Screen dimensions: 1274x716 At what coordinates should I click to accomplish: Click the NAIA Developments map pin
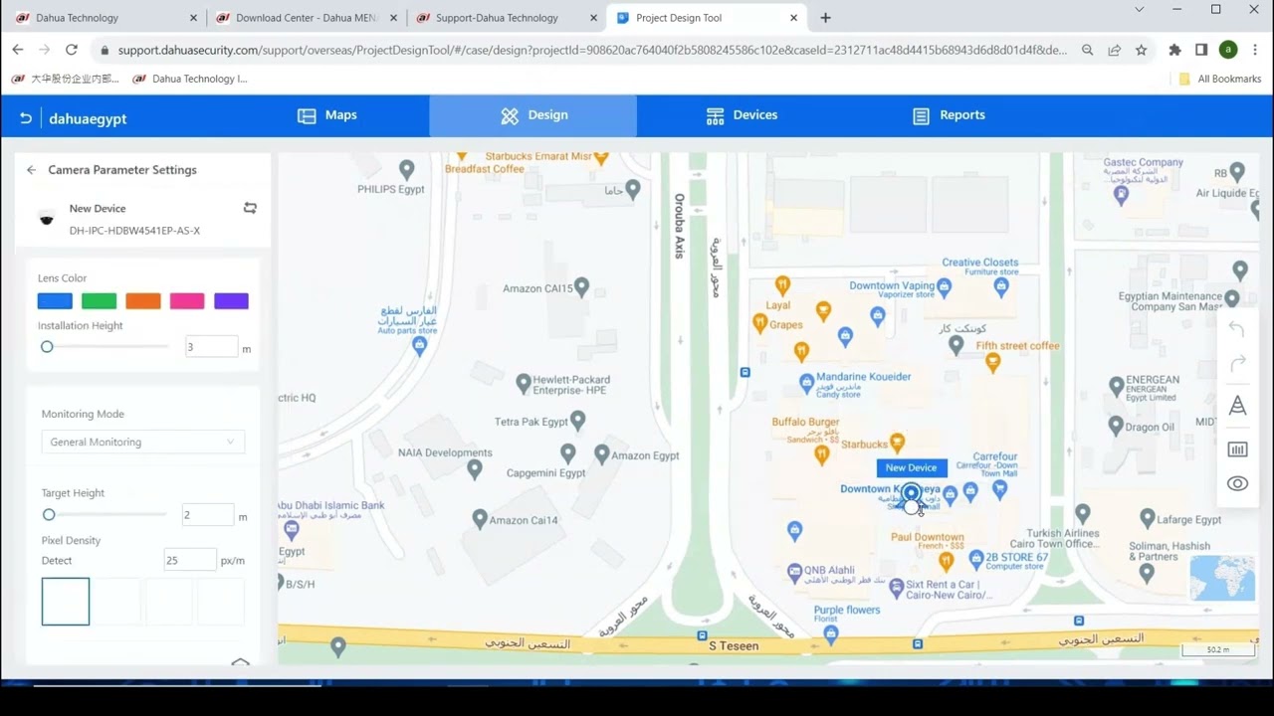475,468
